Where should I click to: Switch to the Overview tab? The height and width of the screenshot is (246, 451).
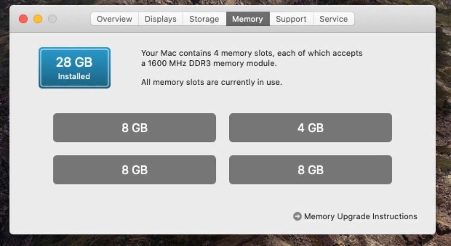pyautogui.click(x=114, y=19)
